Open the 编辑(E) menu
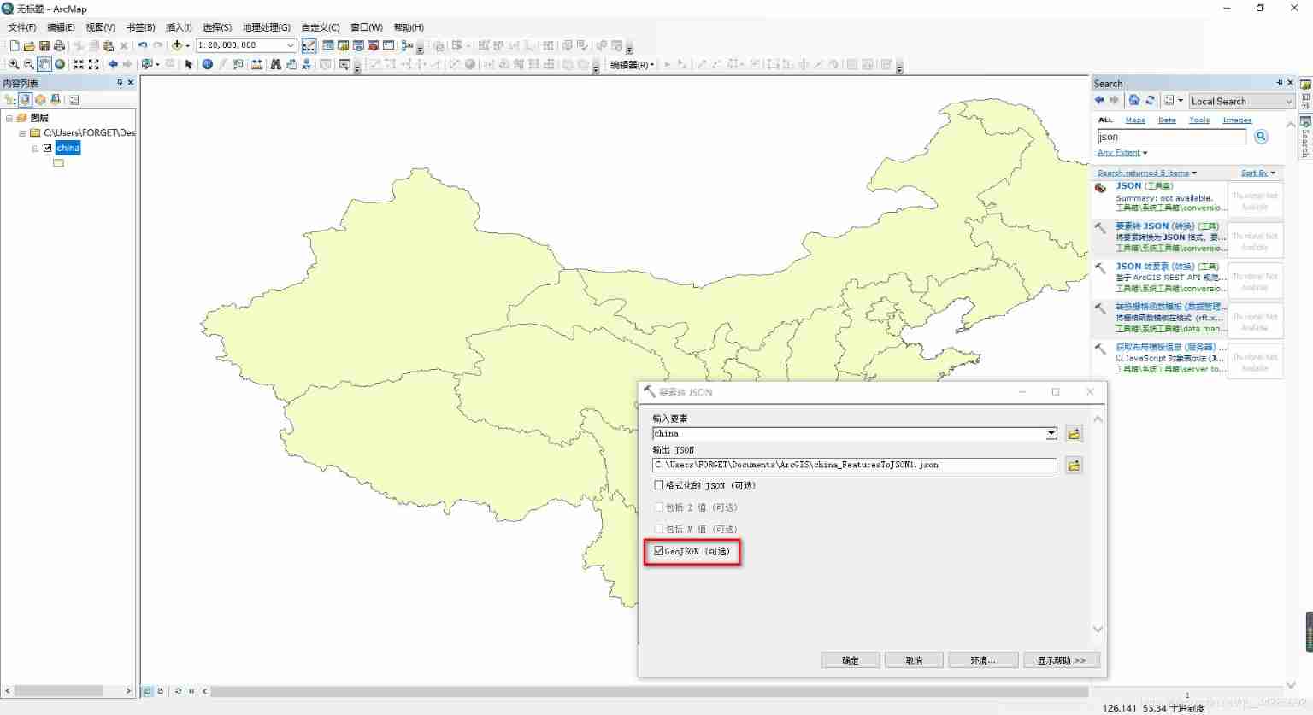The image size is (1313, 715). click(61, 27)
